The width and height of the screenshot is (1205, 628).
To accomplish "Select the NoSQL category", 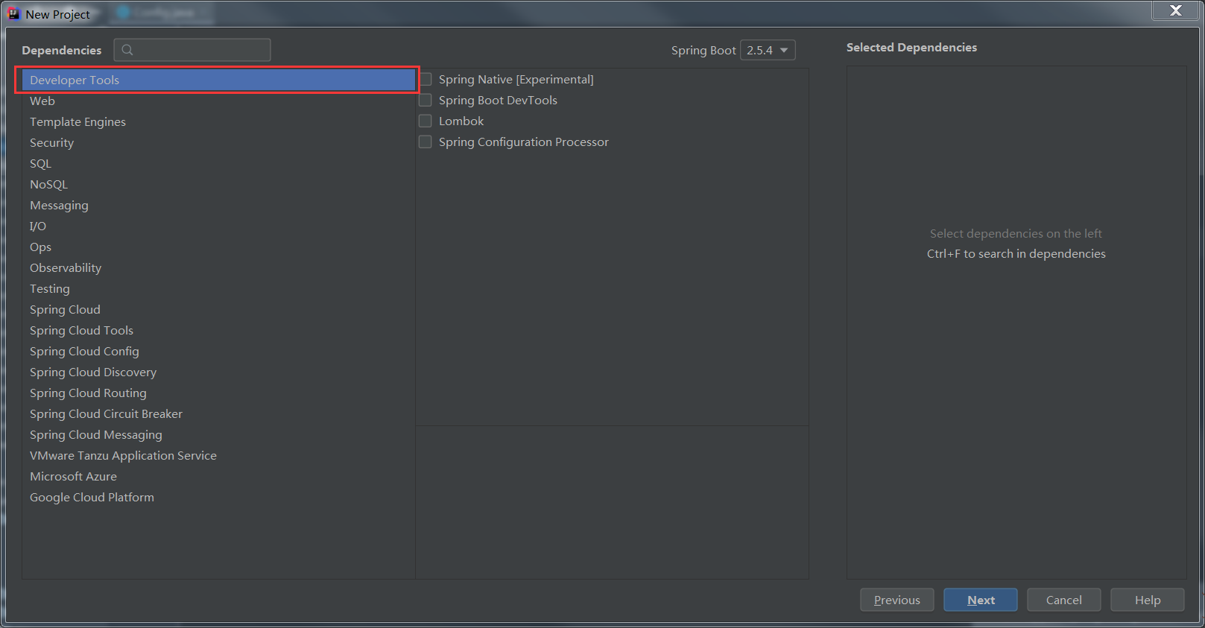I will point(218,184).
